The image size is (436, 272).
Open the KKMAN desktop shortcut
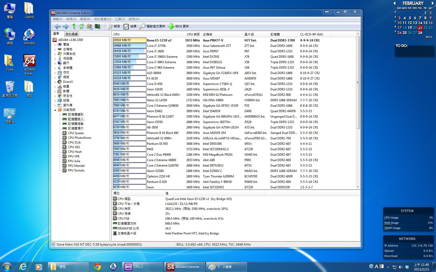click(29, 37)
